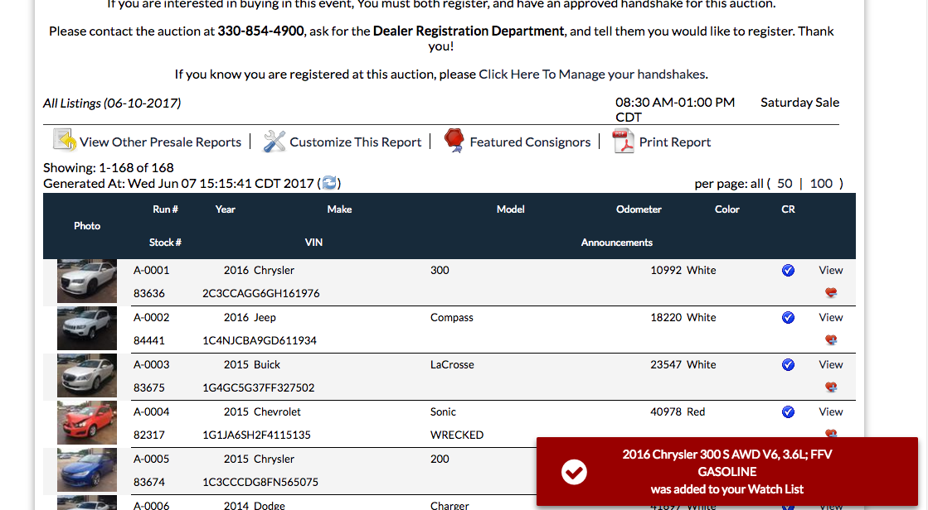Click the phone number 330-854-4900

(261, 31)
